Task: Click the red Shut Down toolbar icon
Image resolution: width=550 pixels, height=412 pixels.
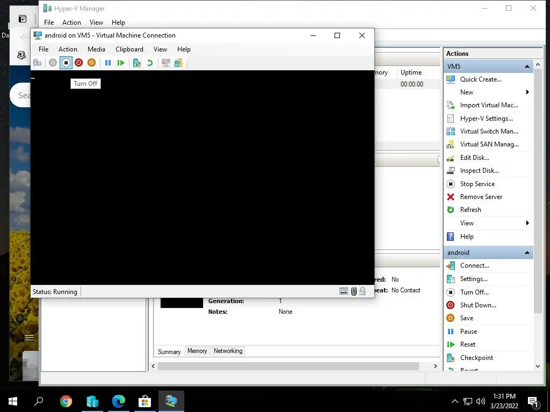Action: (x=78, y=63)
